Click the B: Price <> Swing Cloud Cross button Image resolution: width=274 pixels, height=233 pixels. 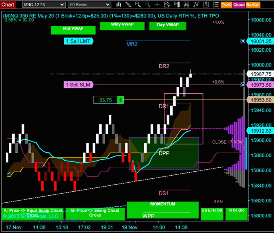coord(95,214)
